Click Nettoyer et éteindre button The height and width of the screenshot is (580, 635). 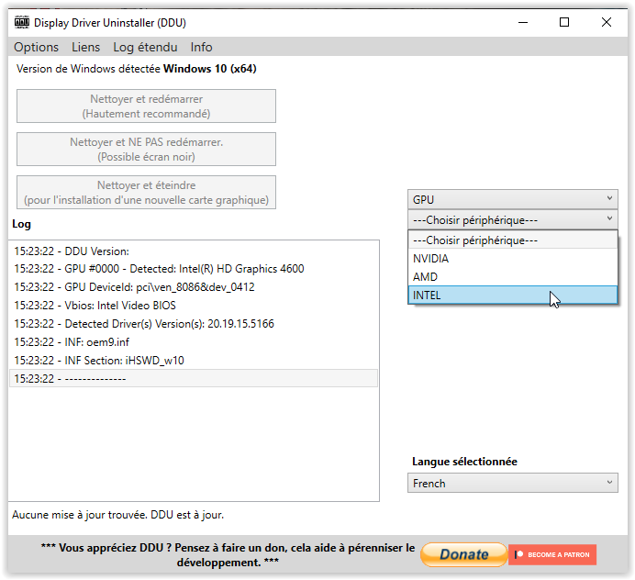click(146, 193)
